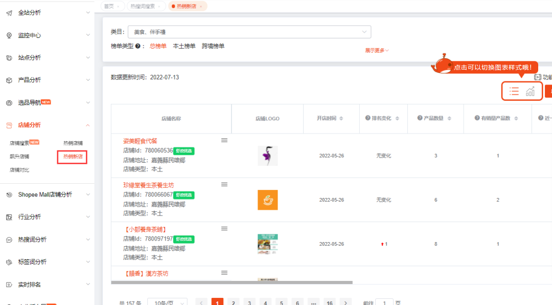
Task: Click the 全站分析 paper-plane sidebar icon
Action: pos(9,13)
